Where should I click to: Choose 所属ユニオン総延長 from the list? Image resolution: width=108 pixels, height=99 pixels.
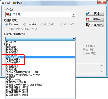[x=40, y=82]
